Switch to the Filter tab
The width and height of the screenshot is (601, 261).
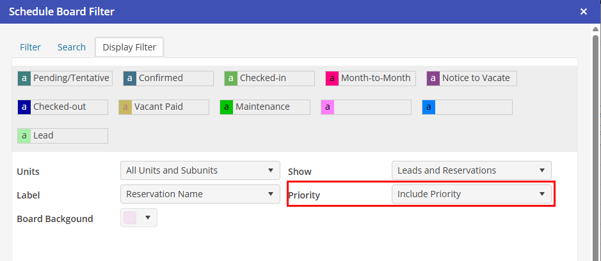point(30,47)
